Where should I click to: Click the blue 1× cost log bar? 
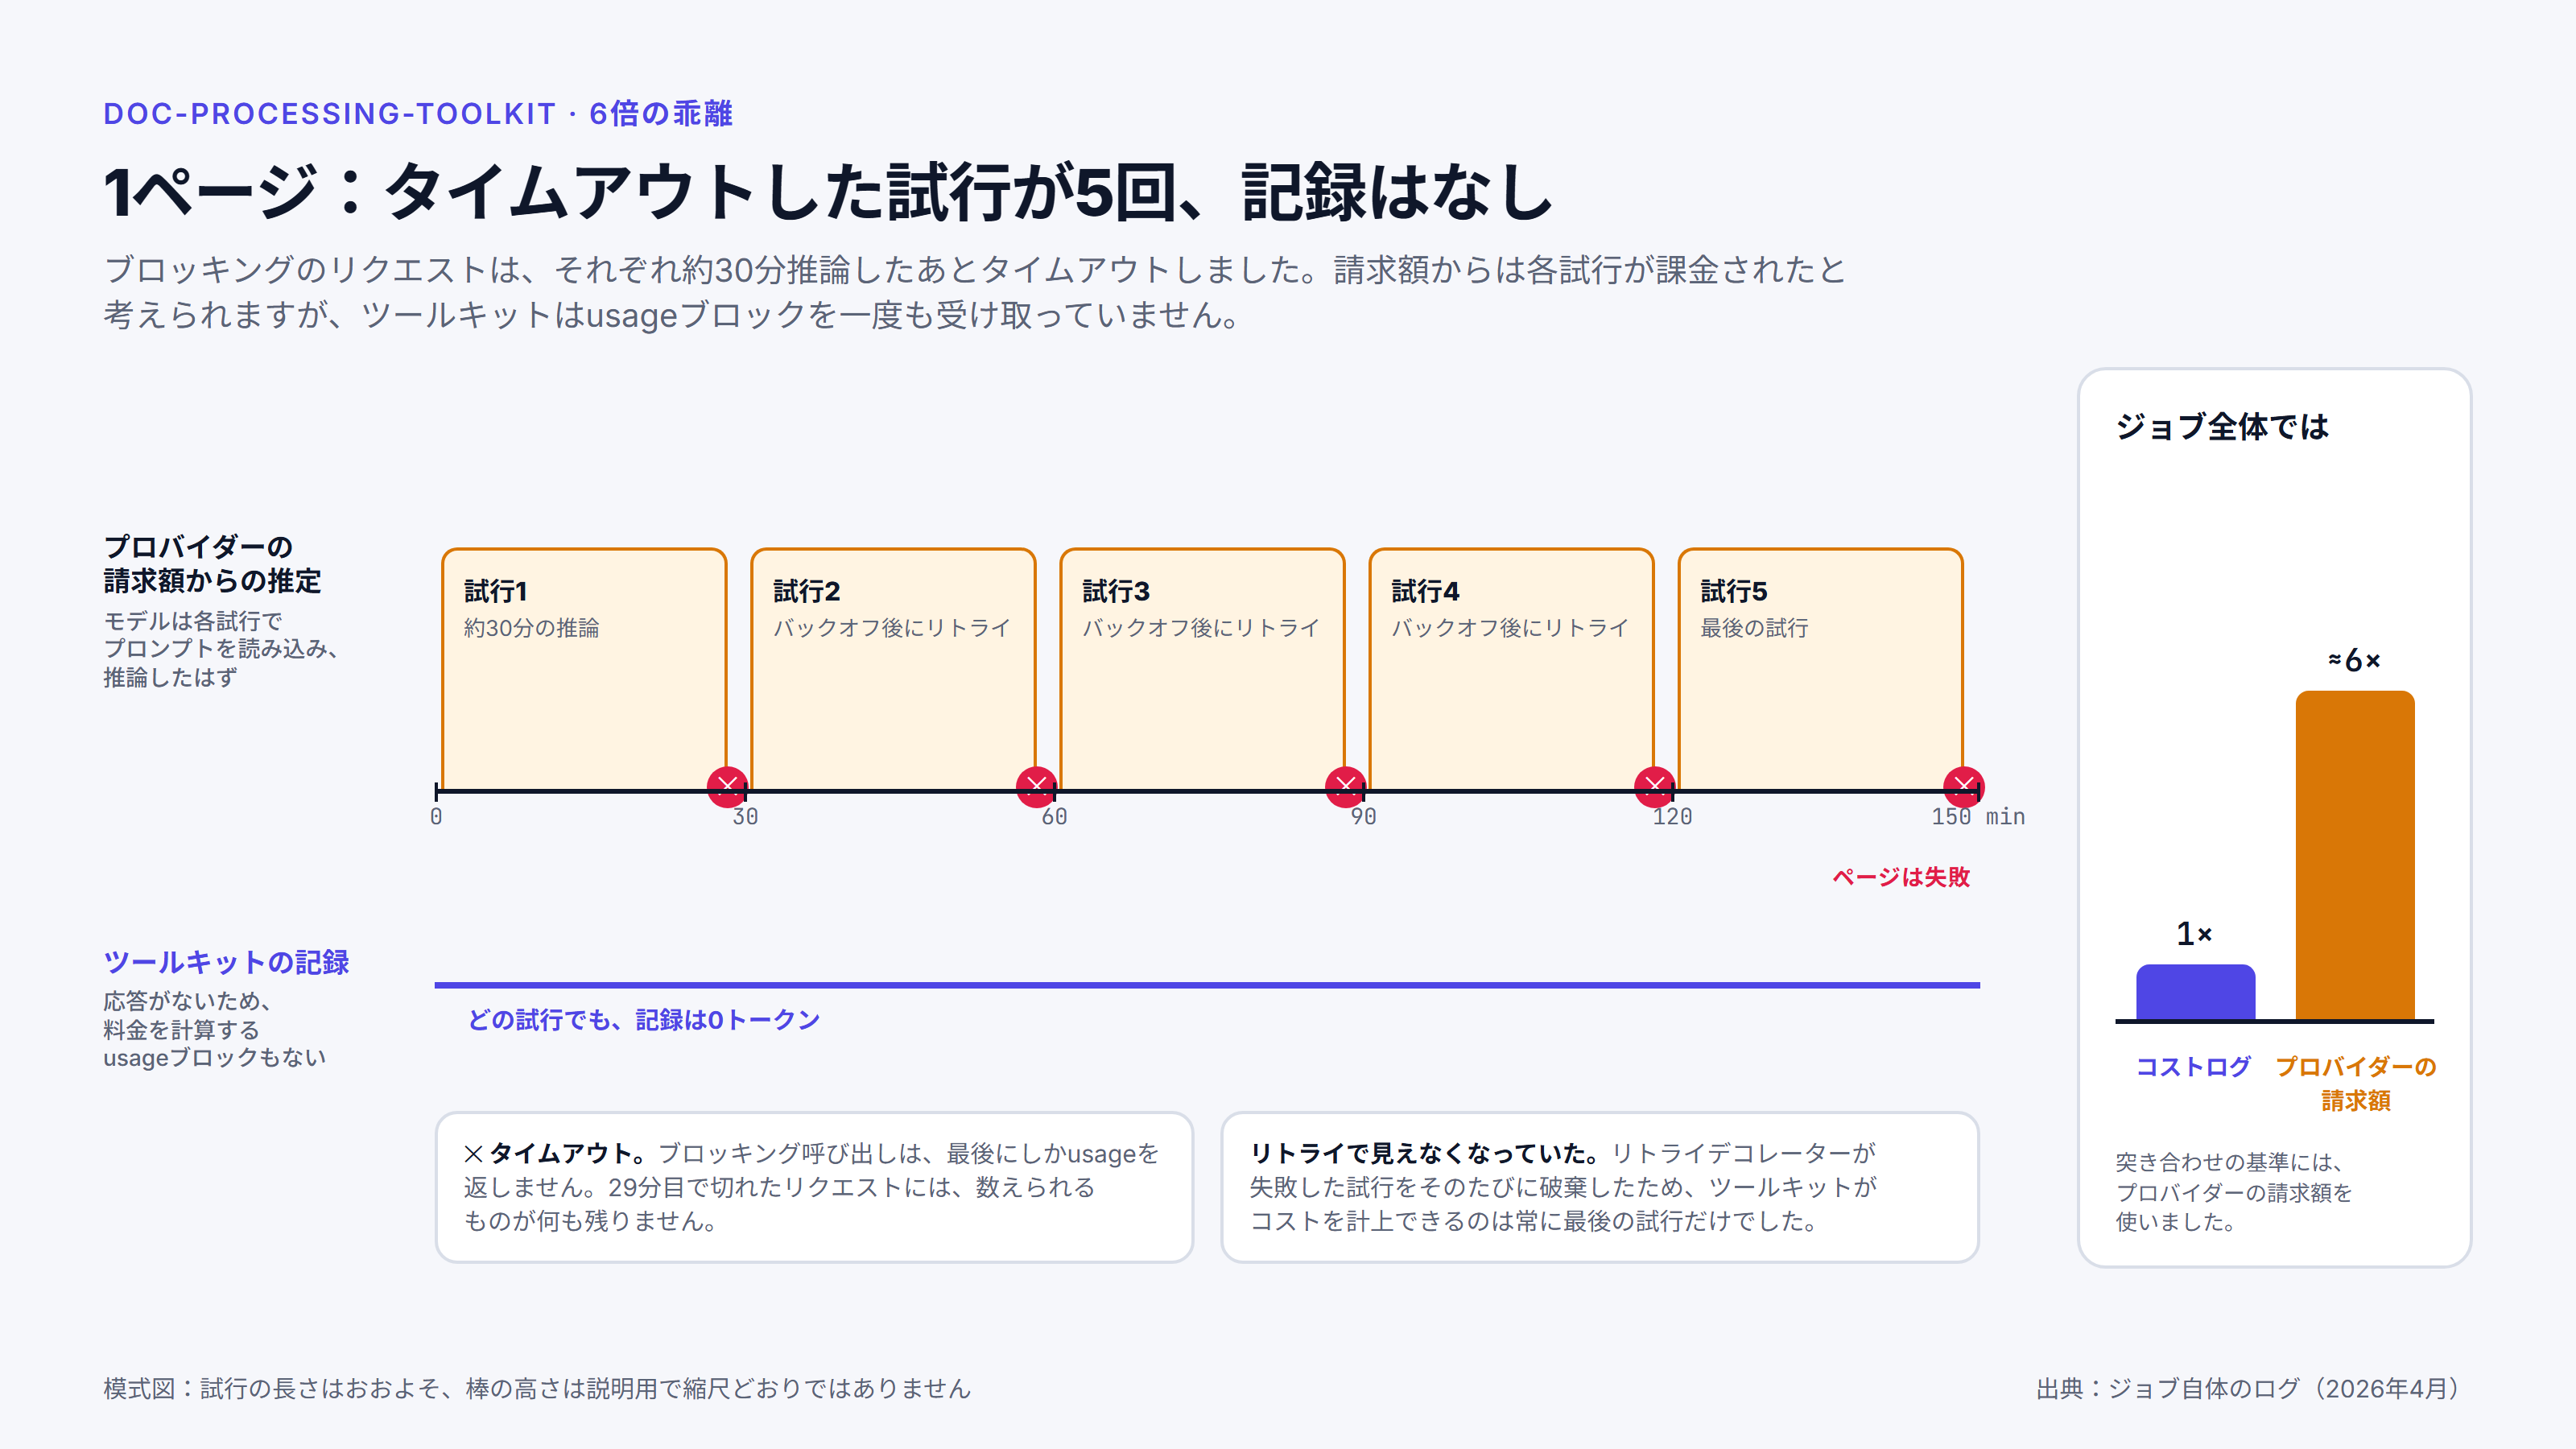coord(2195,992)
